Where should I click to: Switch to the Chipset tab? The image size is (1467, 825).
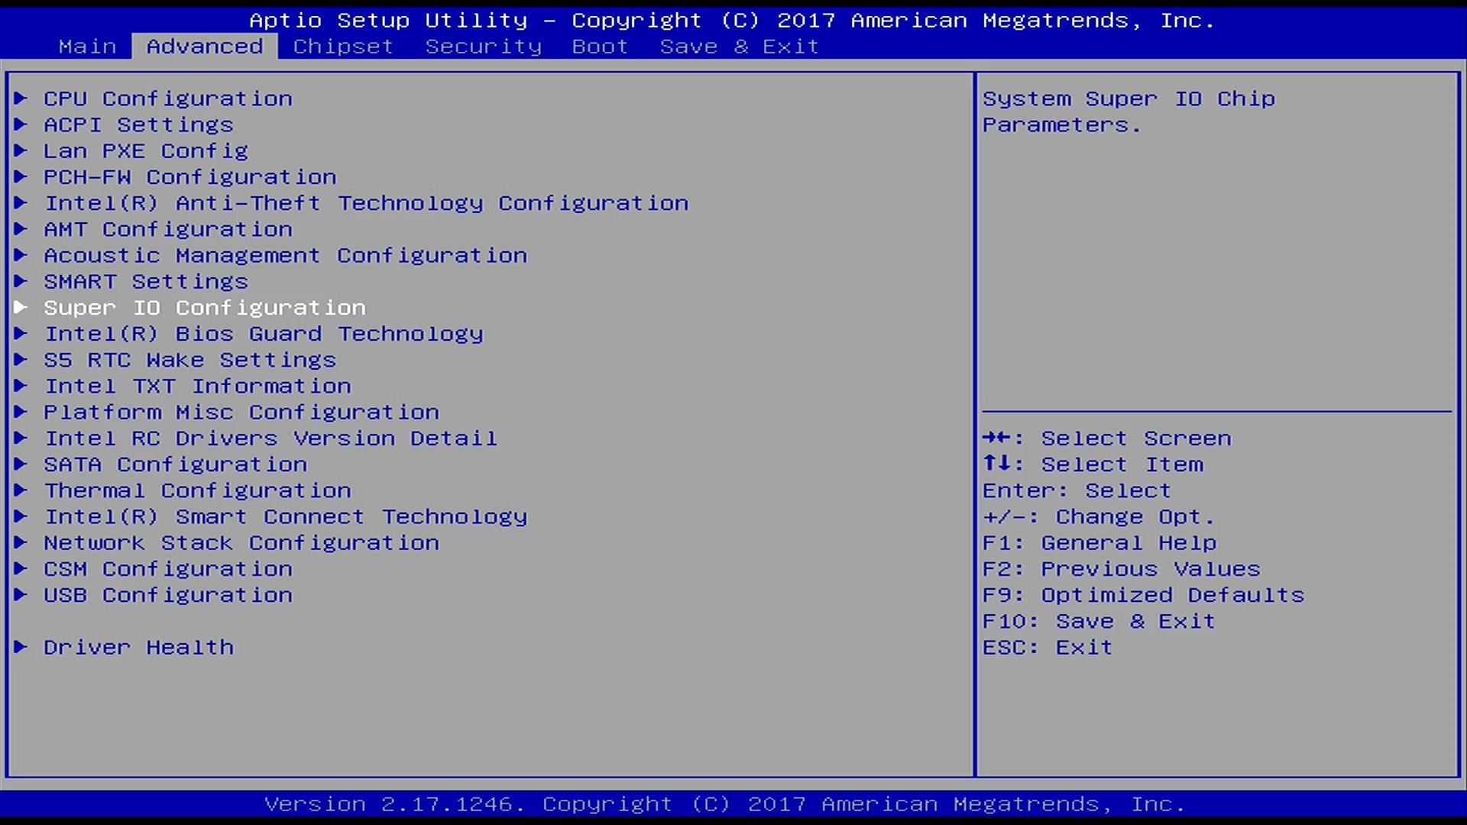pos(343,47)
